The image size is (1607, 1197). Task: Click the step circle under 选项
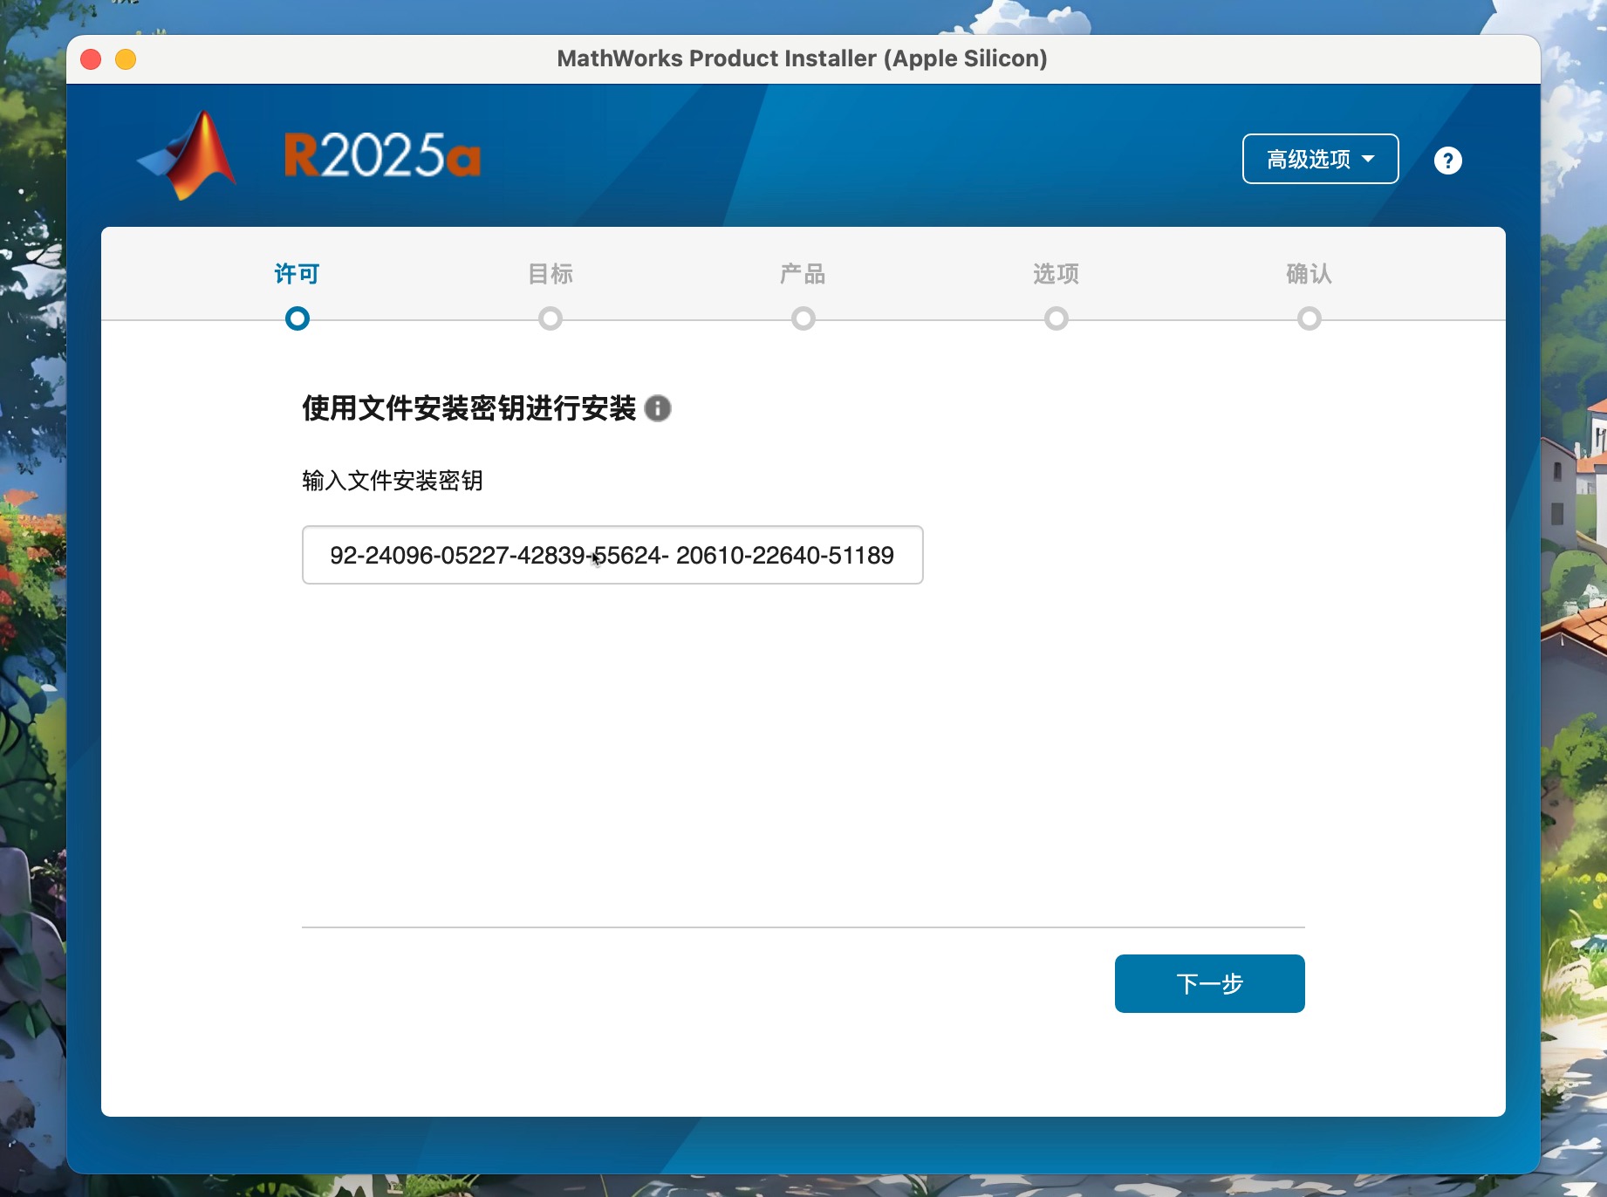(1057, 318)
